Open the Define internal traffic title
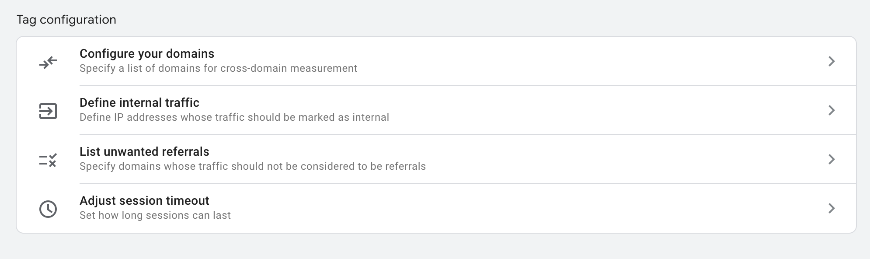This screenshot has width=870, height=259. point(139,102)
